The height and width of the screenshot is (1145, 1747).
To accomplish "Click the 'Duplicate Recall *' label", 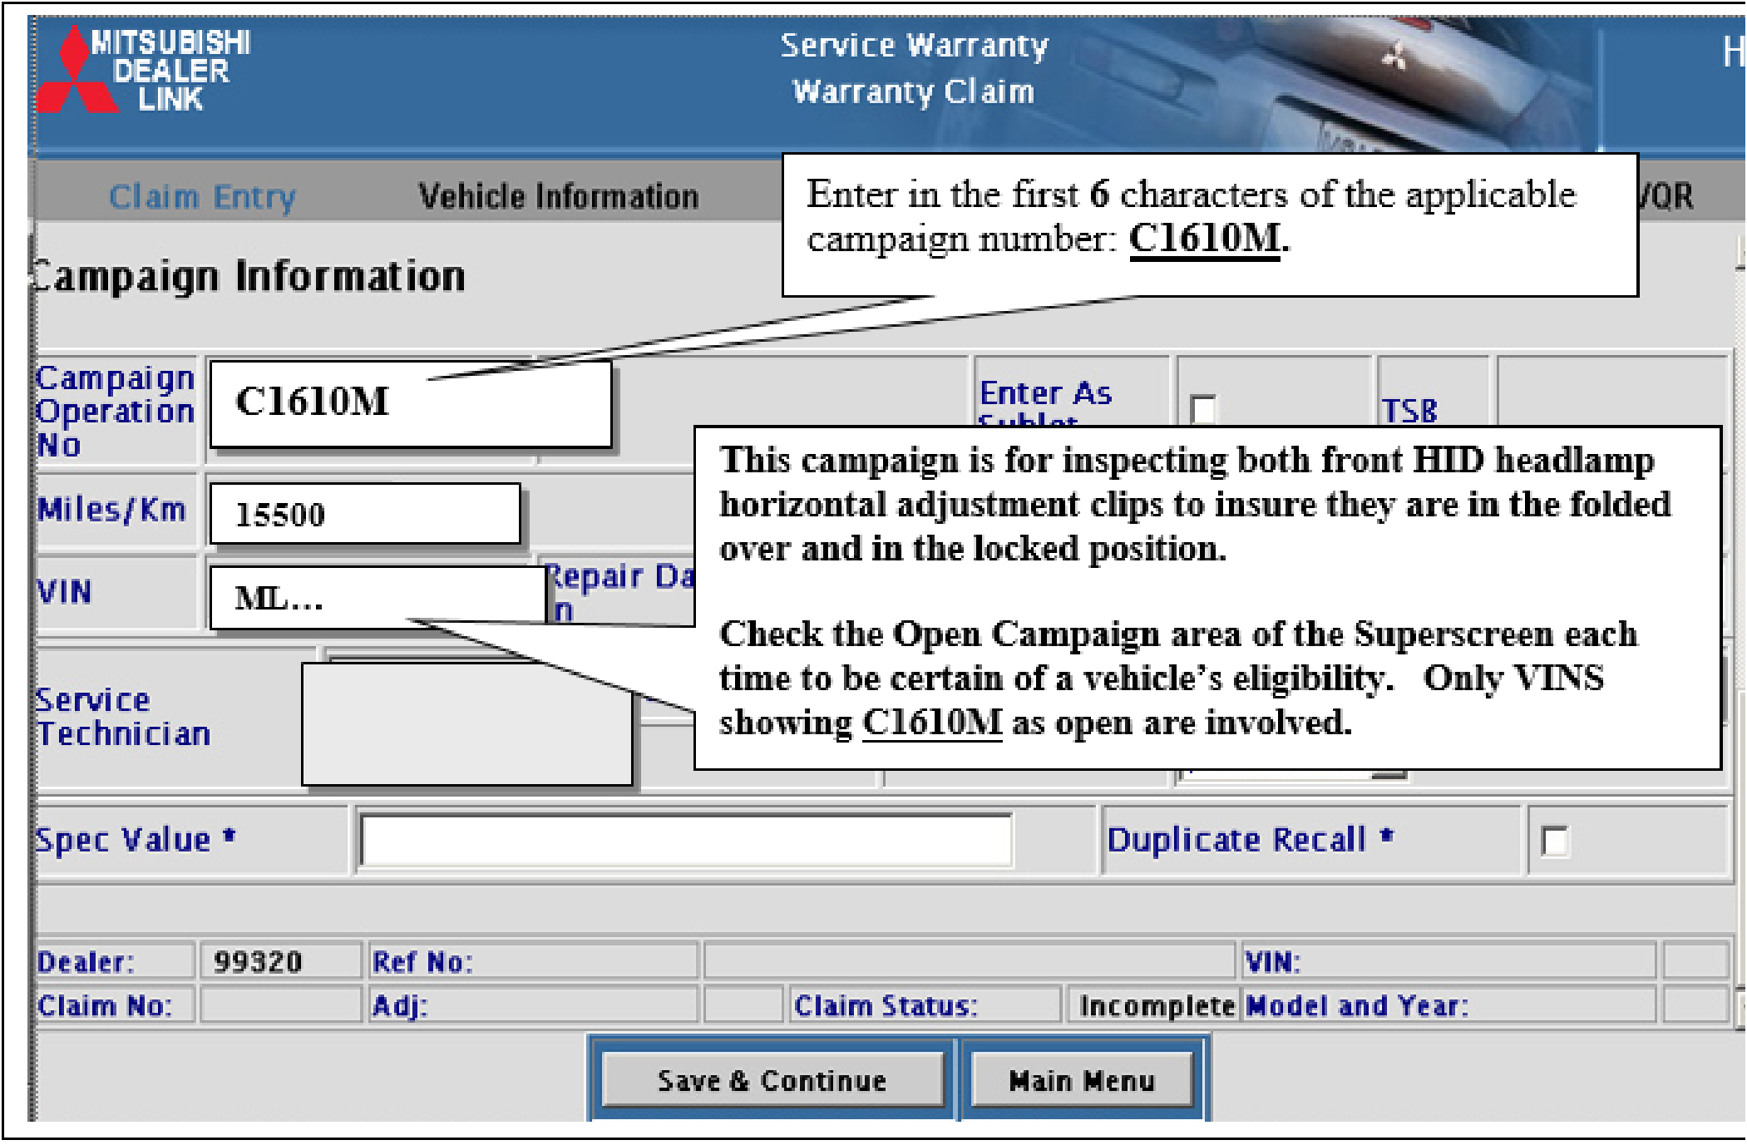I will pos(1250,839).
